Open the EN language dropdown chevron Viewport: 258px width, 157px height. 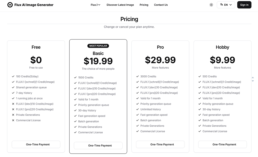(x=230, y=5)
